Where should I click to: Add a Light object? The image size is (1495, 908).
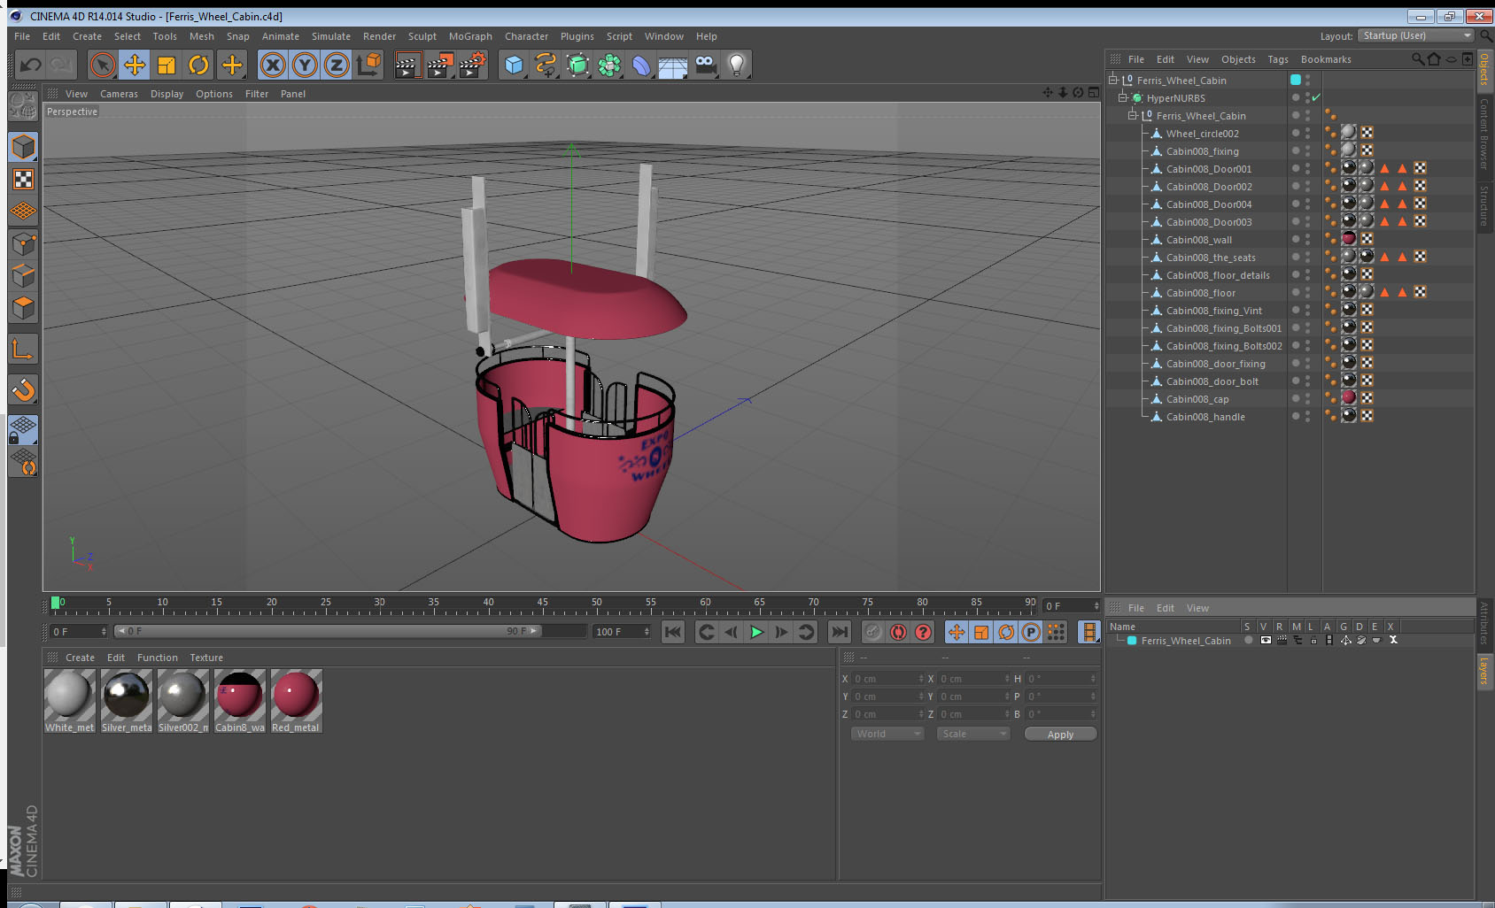pyautogui.click(x=737, y=65)
